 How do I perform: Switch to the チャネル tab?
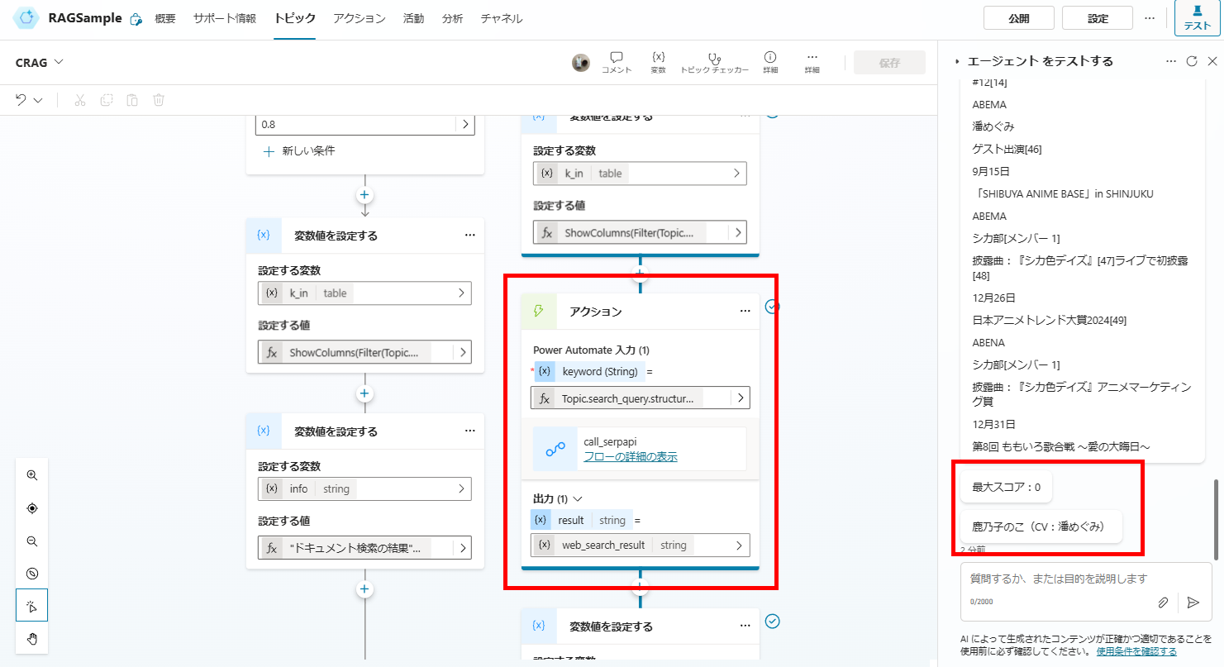click(500, 17)
